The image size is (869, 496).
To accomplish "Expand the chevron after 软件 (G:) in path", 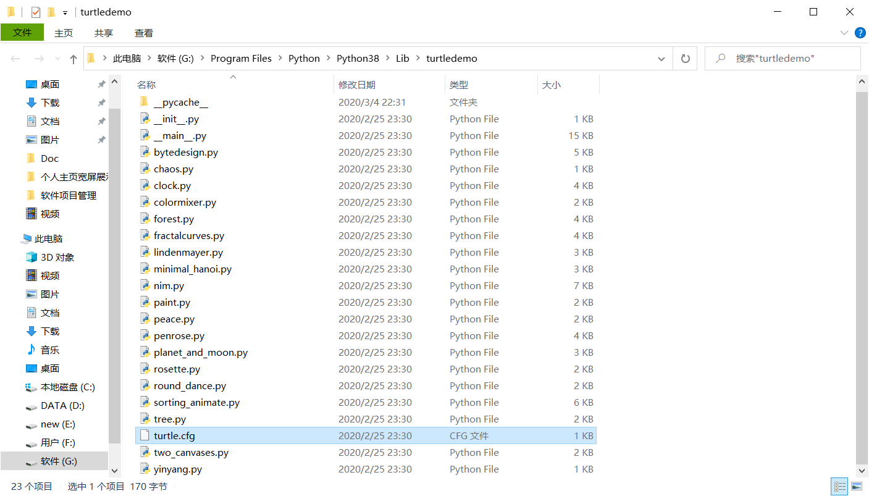I will point(202,59).
